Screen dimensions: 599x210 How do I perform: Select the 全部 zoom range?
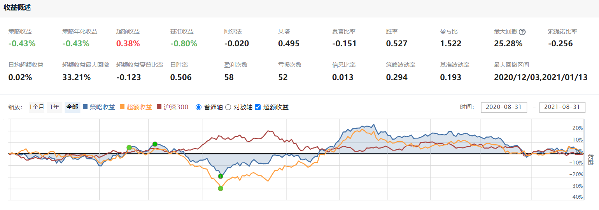click(72, 107)
